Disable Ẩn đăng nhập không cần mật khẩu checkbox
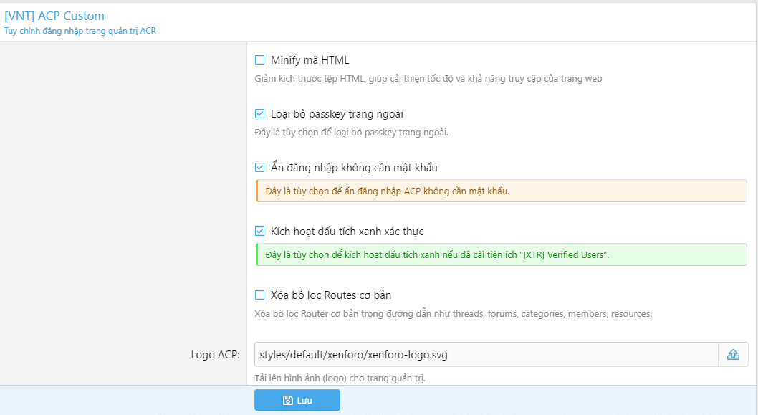Screen dimensions: 758x415 (x=260, y=168)
